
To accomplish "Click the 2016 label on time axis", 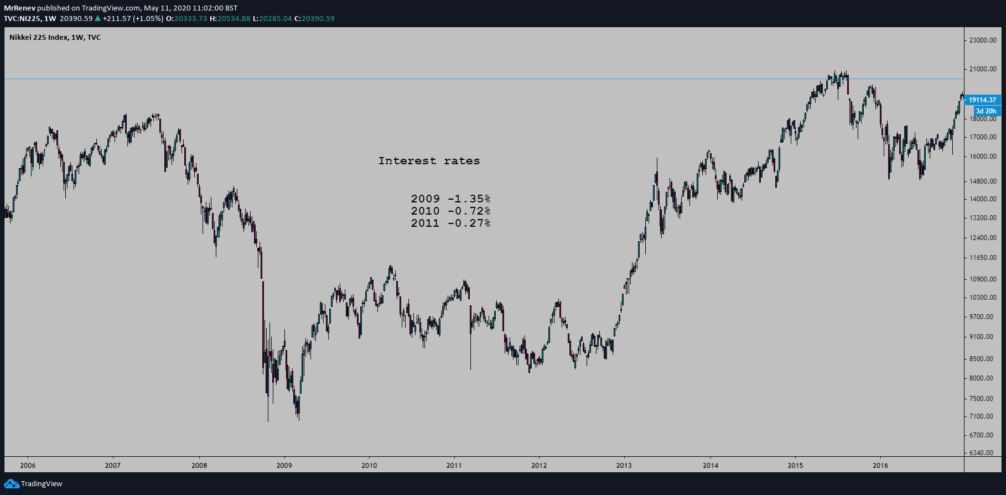I will (880, 465).
